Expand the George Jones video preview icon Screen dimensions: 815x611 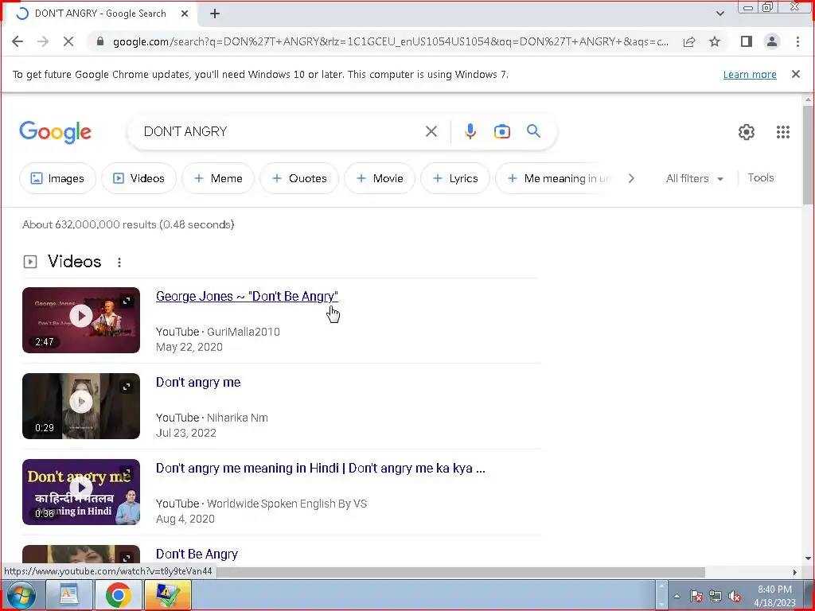click(127, 301)
